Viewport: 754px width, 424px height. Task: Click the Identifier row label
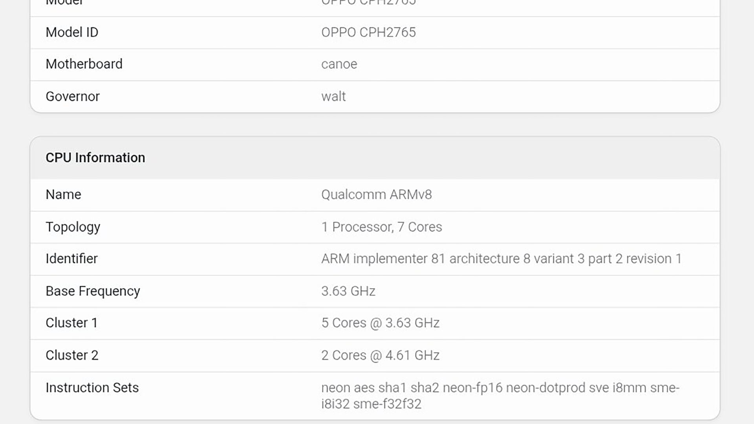coord(71,259)
